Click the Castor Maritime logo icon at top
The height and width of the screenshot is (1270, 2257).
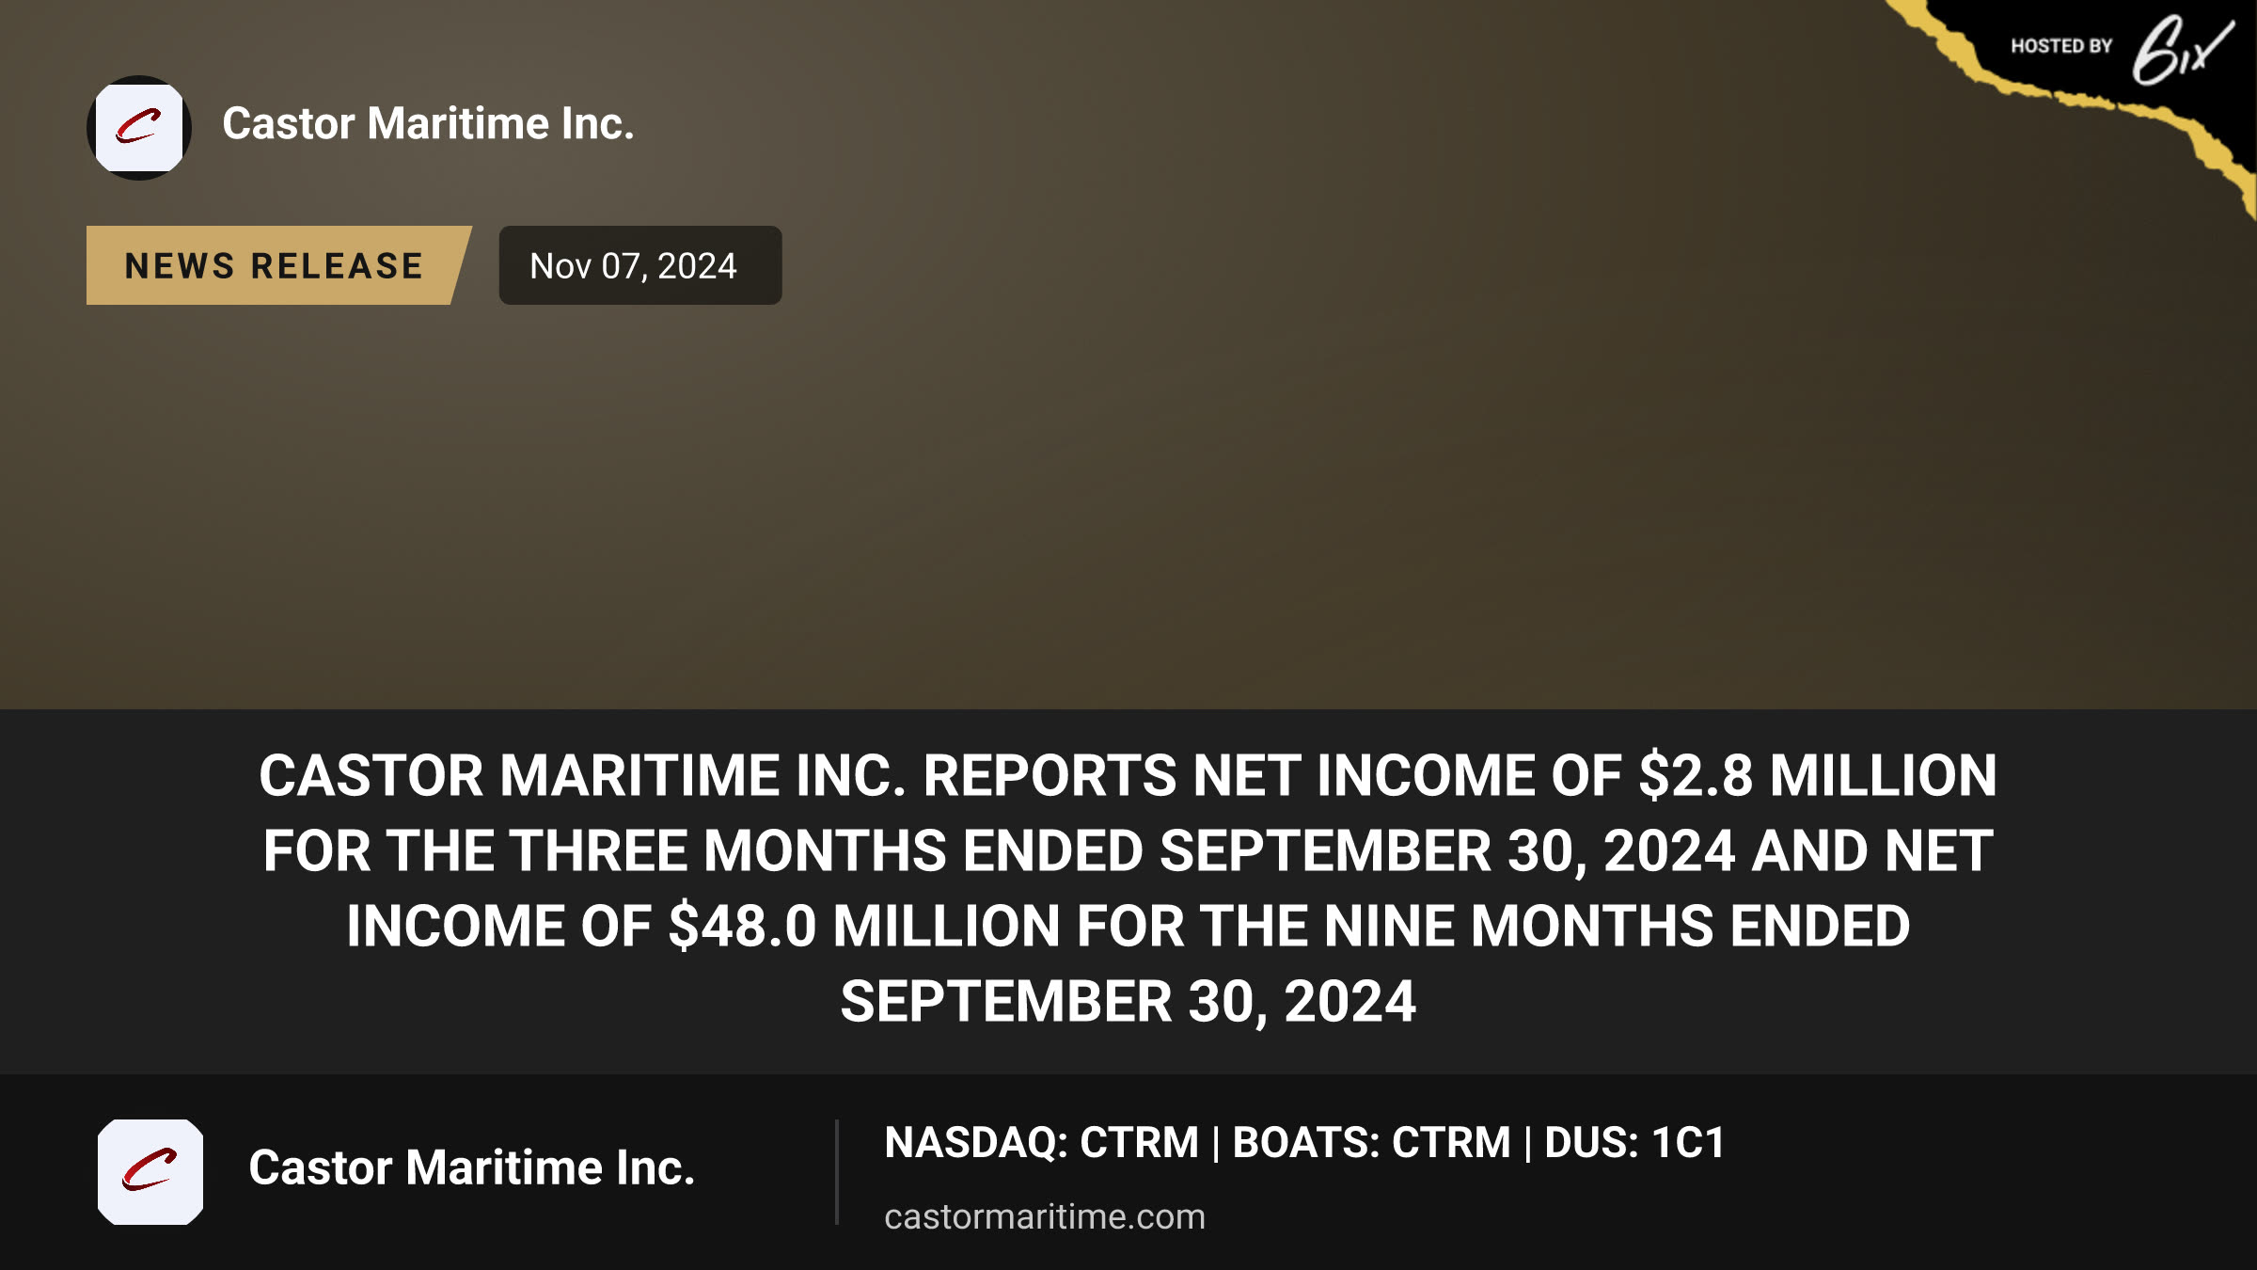point(139,127)
